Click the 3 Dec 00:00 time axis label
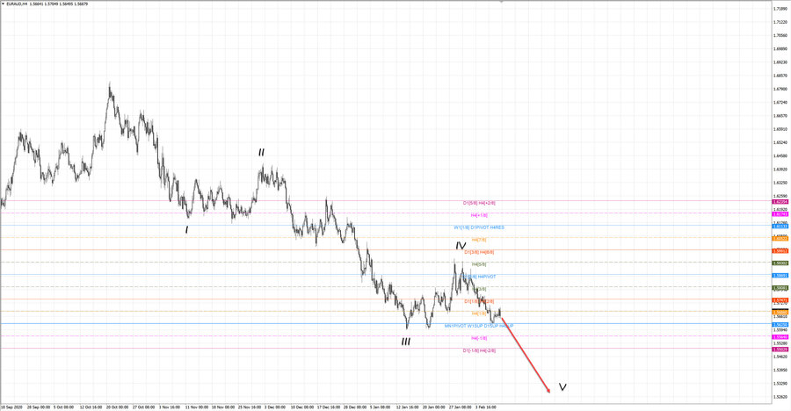The image size is (791, 411). click(275, 407)
